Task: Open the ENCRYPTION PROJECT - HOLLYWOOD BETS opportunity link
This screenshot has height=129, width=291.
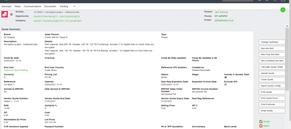Action: [57, 16]
